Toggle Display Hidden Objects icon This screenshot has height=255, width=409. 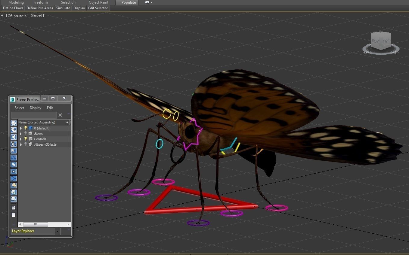(14, 199)
